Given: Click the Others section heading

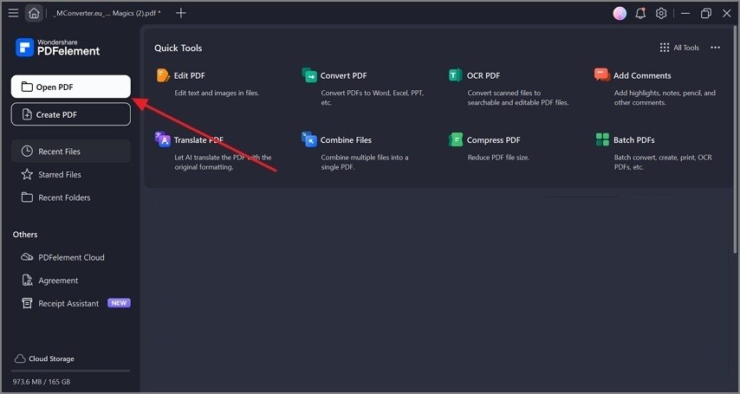Looking at the screenshot, I should point(25,235).
